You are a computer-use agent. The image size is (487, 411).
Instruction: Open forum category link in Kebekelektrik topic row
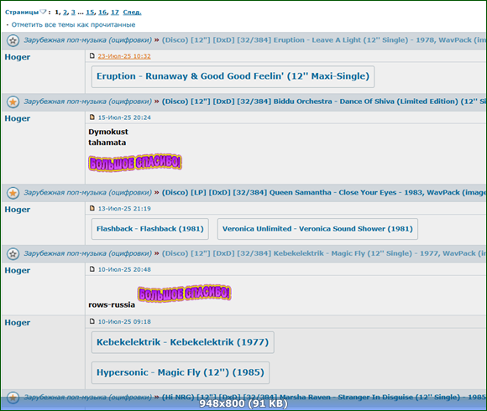click(x=88, y=253)
